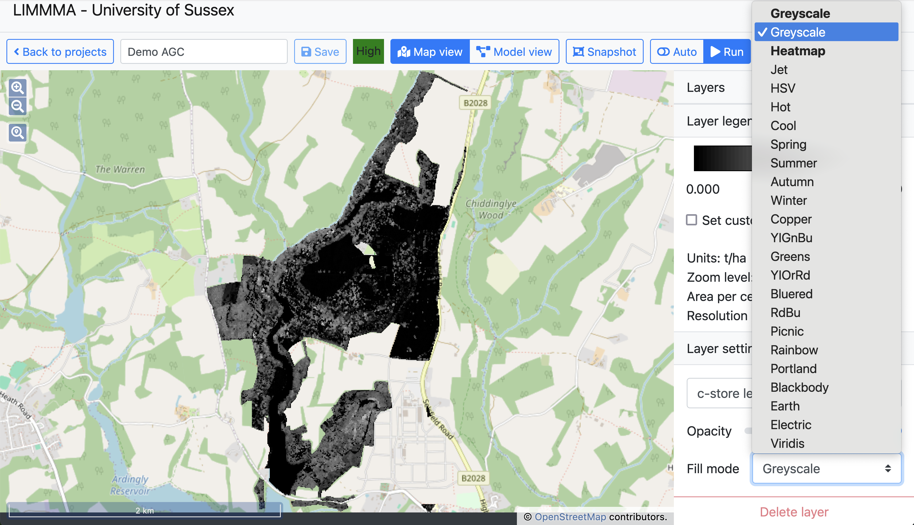Switch to Map view

[430, 52]
